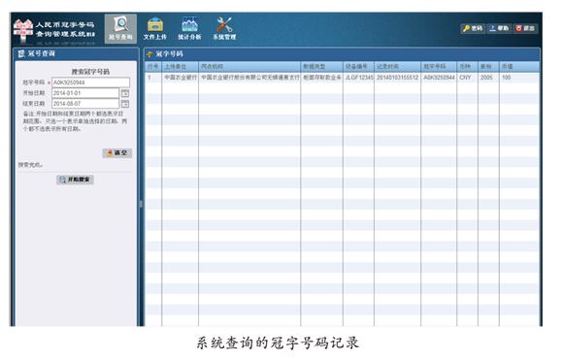Select the 100 denomination cell
Viewport: 563px width, 359px height.
tap(519, 78)
